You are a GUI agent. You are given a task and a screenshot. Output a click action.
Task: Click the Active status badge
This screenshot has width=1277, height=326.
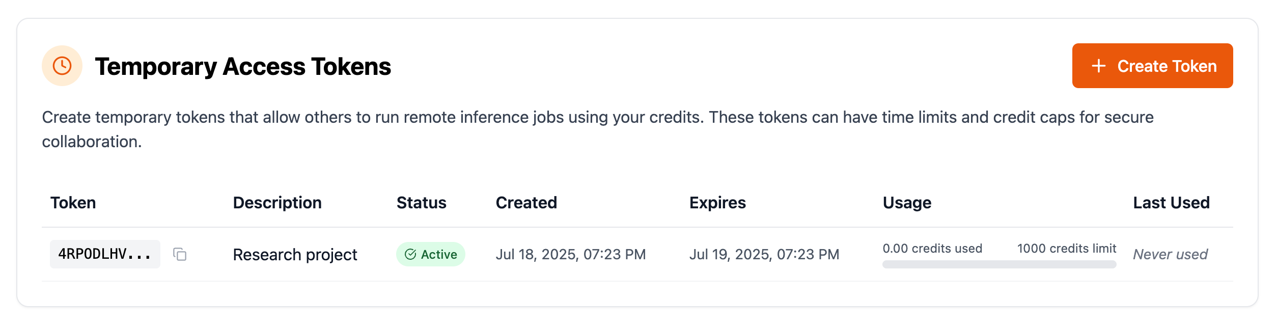point(431,254)
